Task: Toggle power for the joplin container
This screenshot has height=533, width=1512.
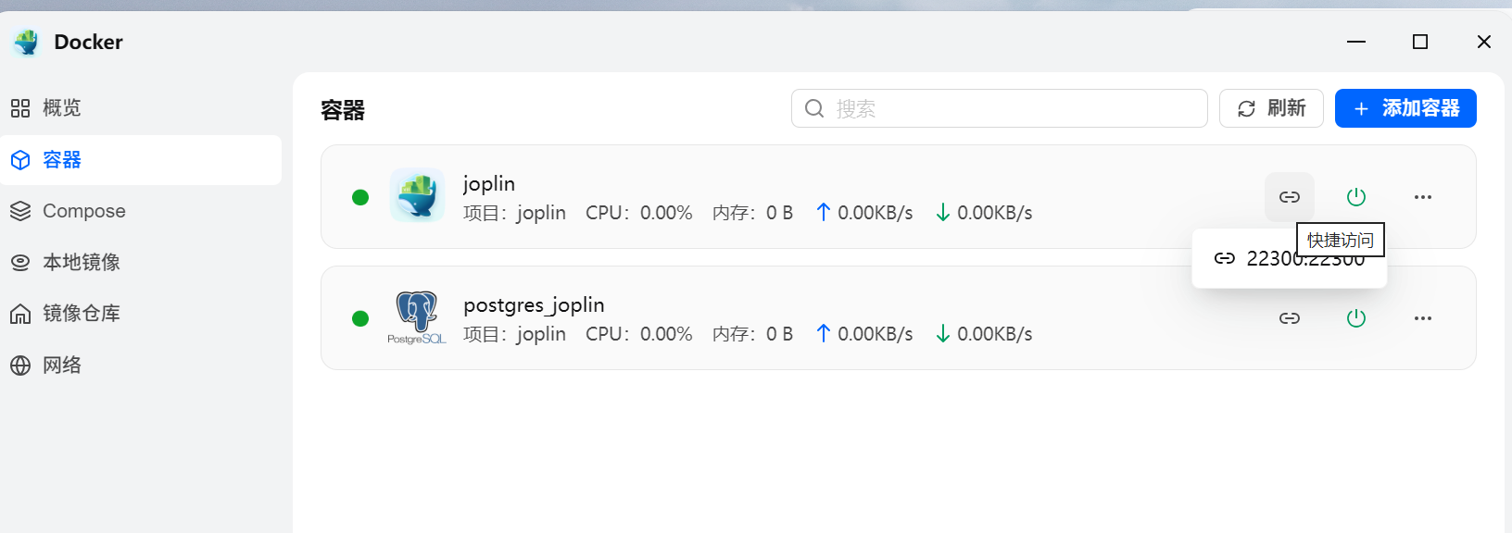Action: (x=1356, y=197)
